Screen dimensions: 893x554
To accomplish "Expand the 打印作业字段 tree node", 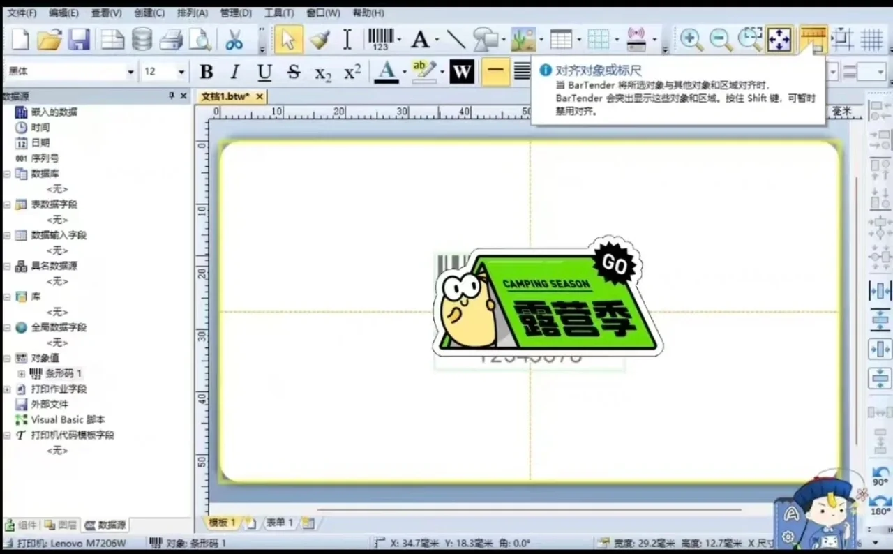I will point(7,389).
